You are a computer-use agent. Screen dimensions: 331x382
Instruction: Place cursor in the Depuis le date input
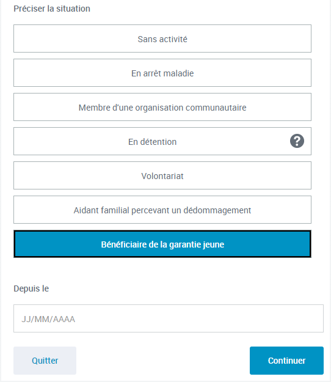click(x=169, y=318)
